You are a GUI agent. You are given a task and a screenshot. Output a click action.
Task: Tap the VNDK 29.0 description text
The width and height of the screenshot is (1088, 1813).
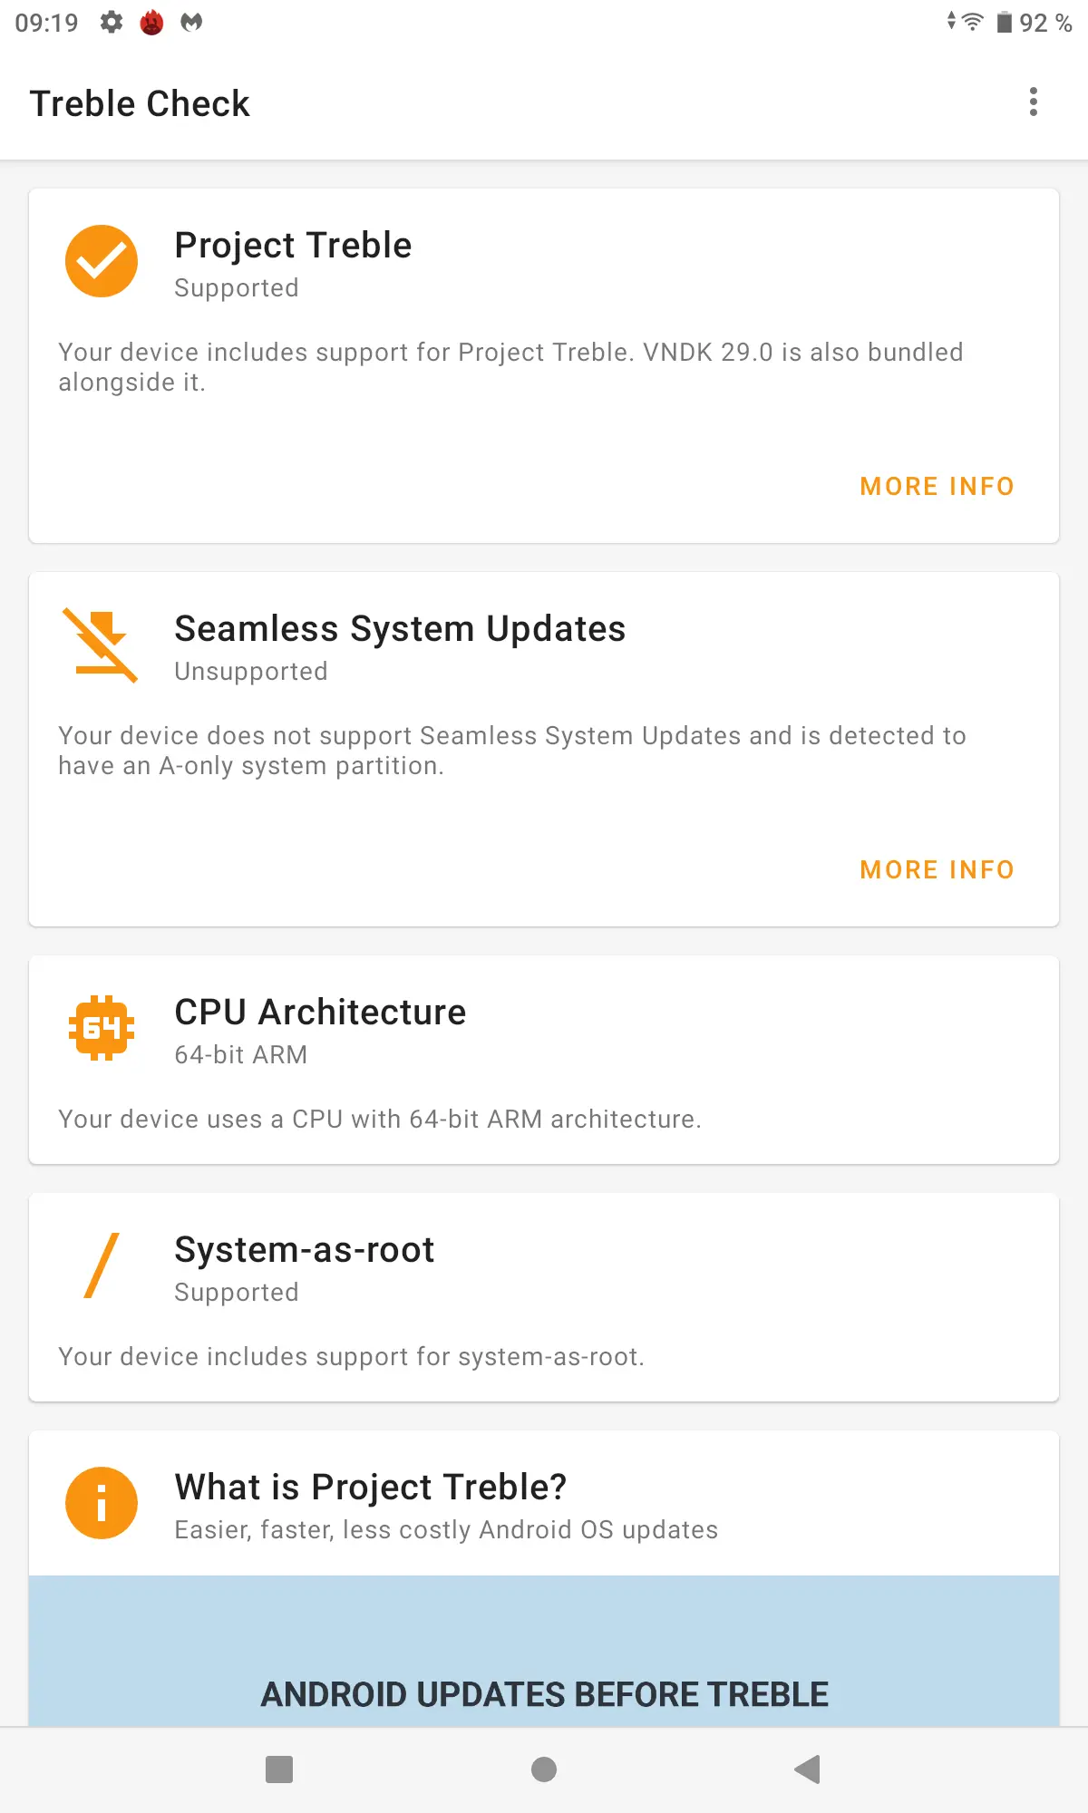(510, 367)
